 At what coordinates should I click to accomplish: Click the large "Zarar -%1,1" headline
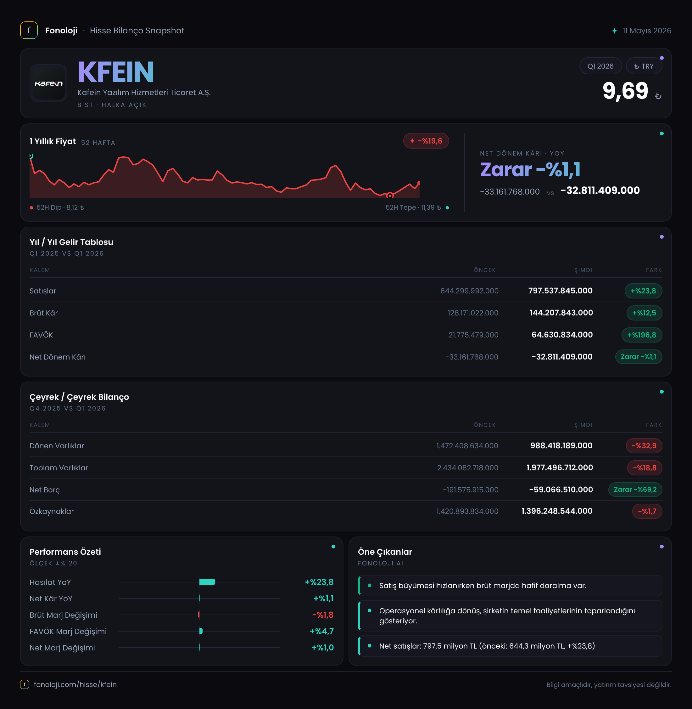pos(530,169)
